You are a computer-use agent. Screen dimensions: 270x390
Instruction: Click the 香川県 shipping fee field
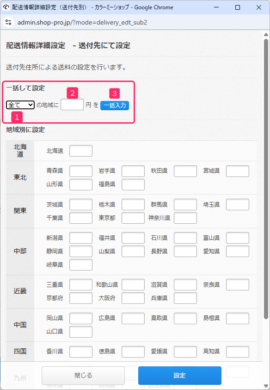[x=80, y=352]
